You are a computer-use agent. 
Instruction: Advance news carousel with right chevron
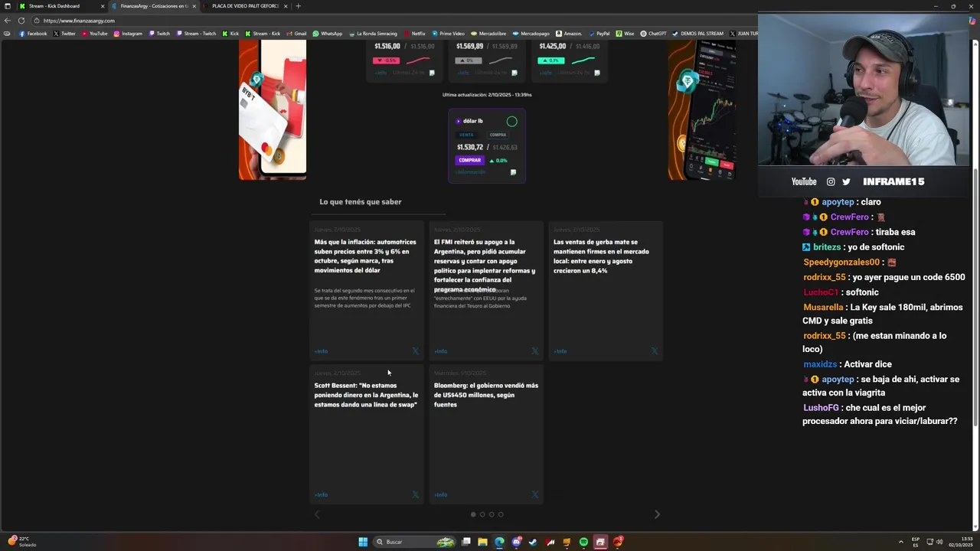click(x=657, y=514)
